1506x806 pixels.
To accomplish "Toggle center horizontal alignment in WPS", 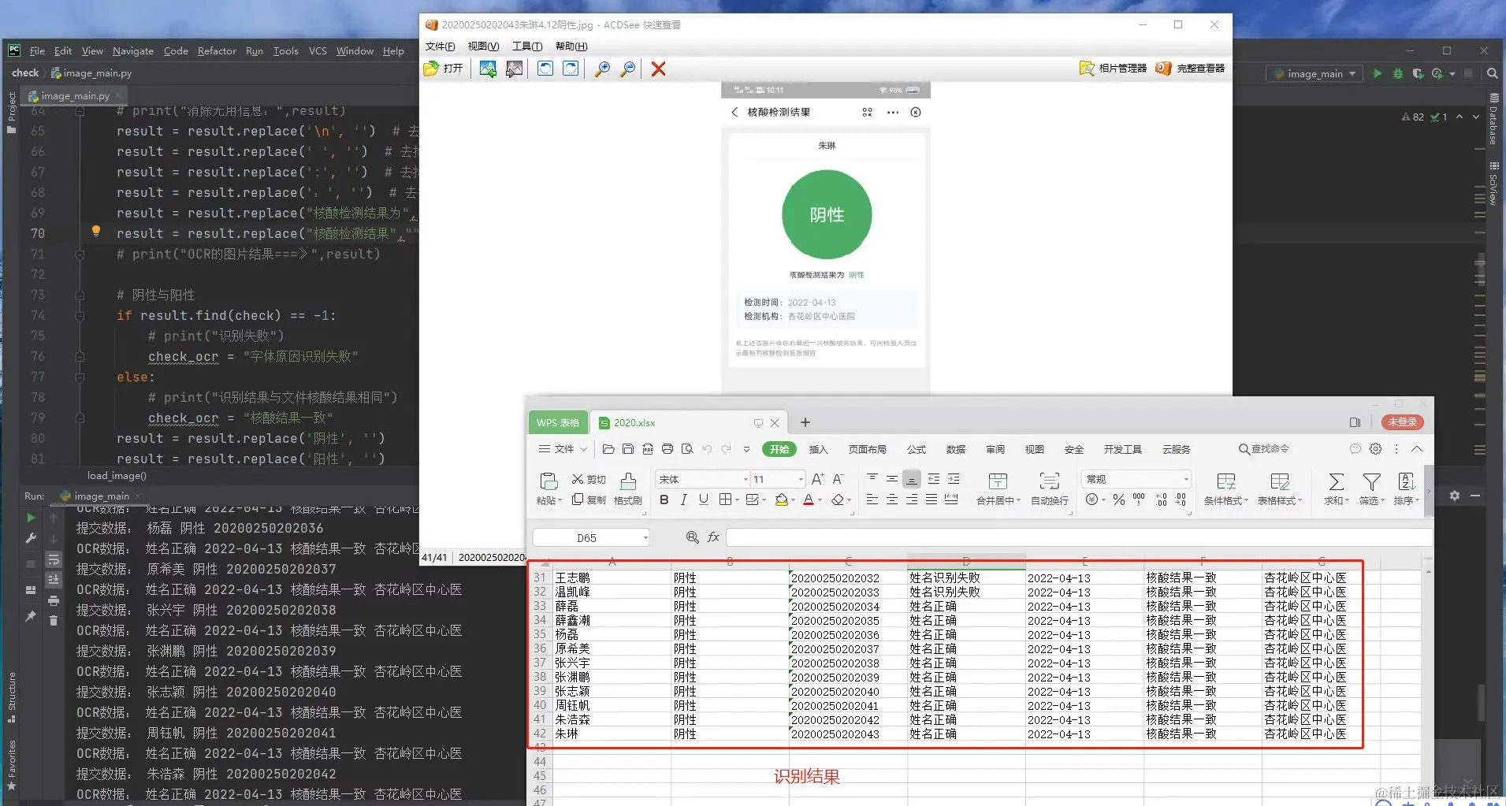I will point(892,500).
